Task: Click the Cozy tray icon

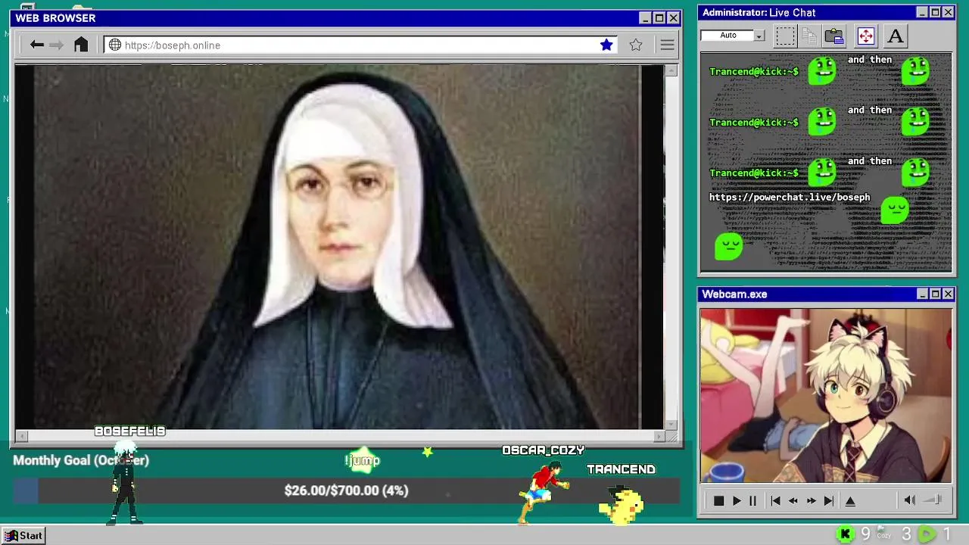Action: 883,534
